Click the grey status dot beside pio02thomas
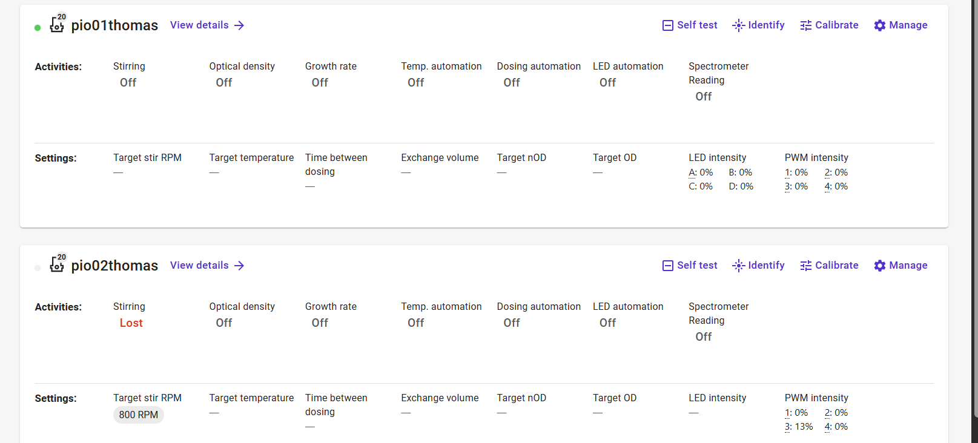Image resolution: width=978 pixels, height=443 pixels. [38, 268]
